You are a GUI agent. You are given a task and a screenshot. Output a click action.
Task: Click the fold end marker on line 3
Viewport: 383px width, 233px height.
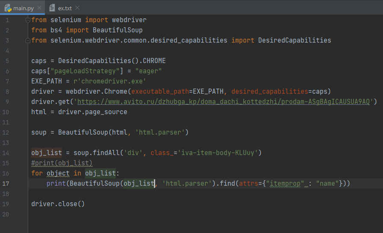pos(28,40)
